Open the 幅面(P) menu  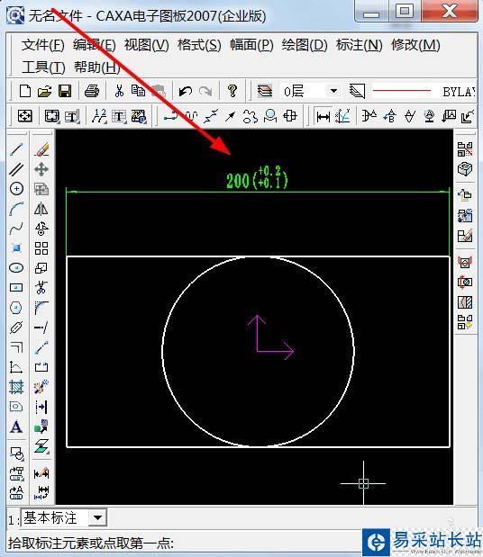pyautogui.click(x=251, y=45)
